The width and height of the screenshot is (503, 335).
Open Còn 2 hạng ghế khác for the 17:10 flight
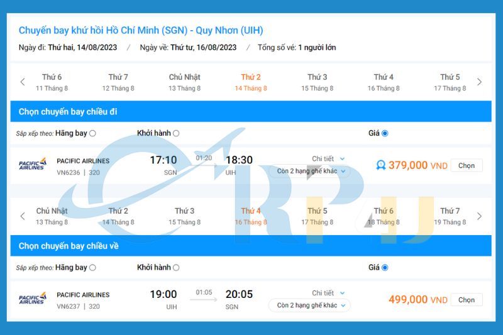(309, 171)
